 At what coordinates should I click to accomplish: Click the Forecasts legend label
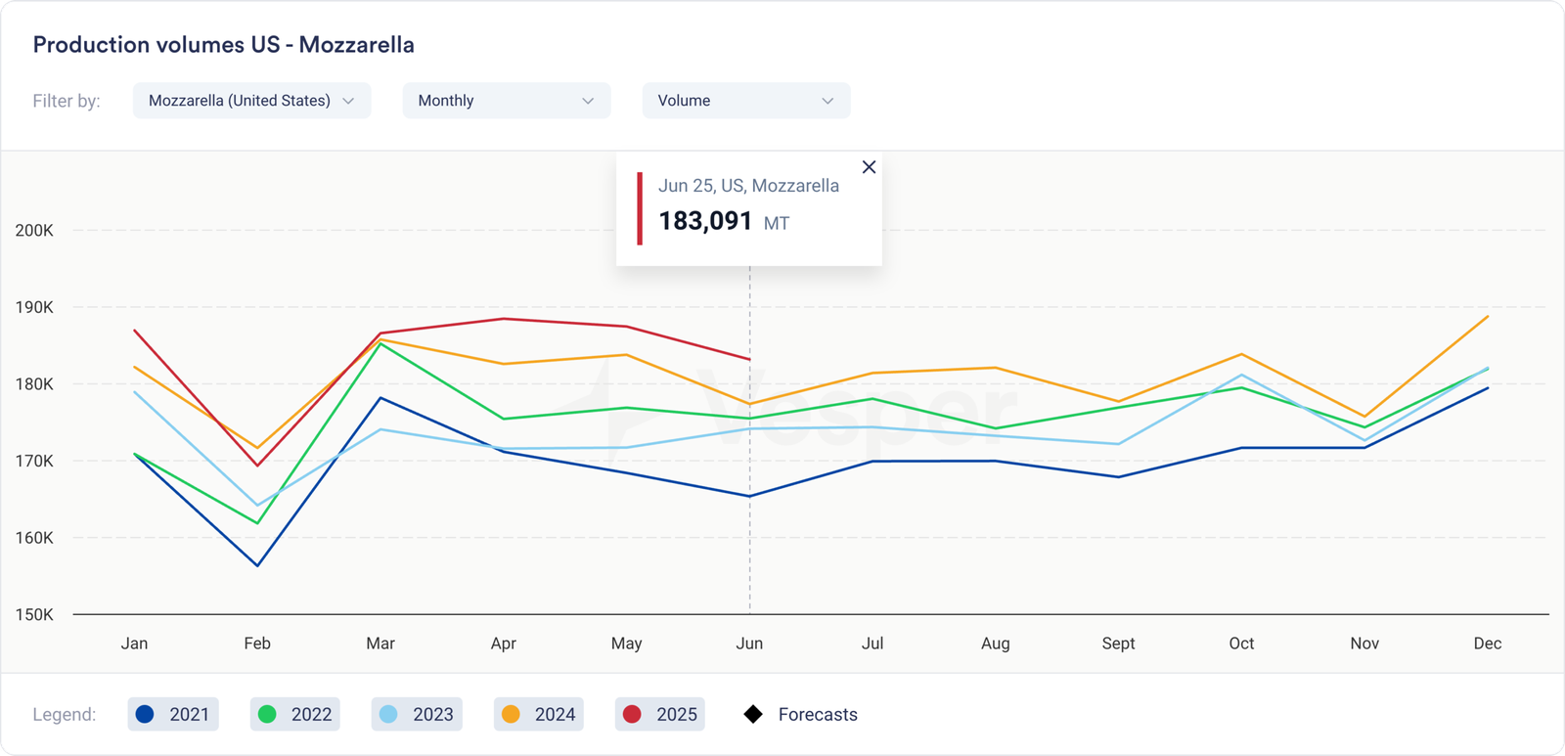[818, 714]
